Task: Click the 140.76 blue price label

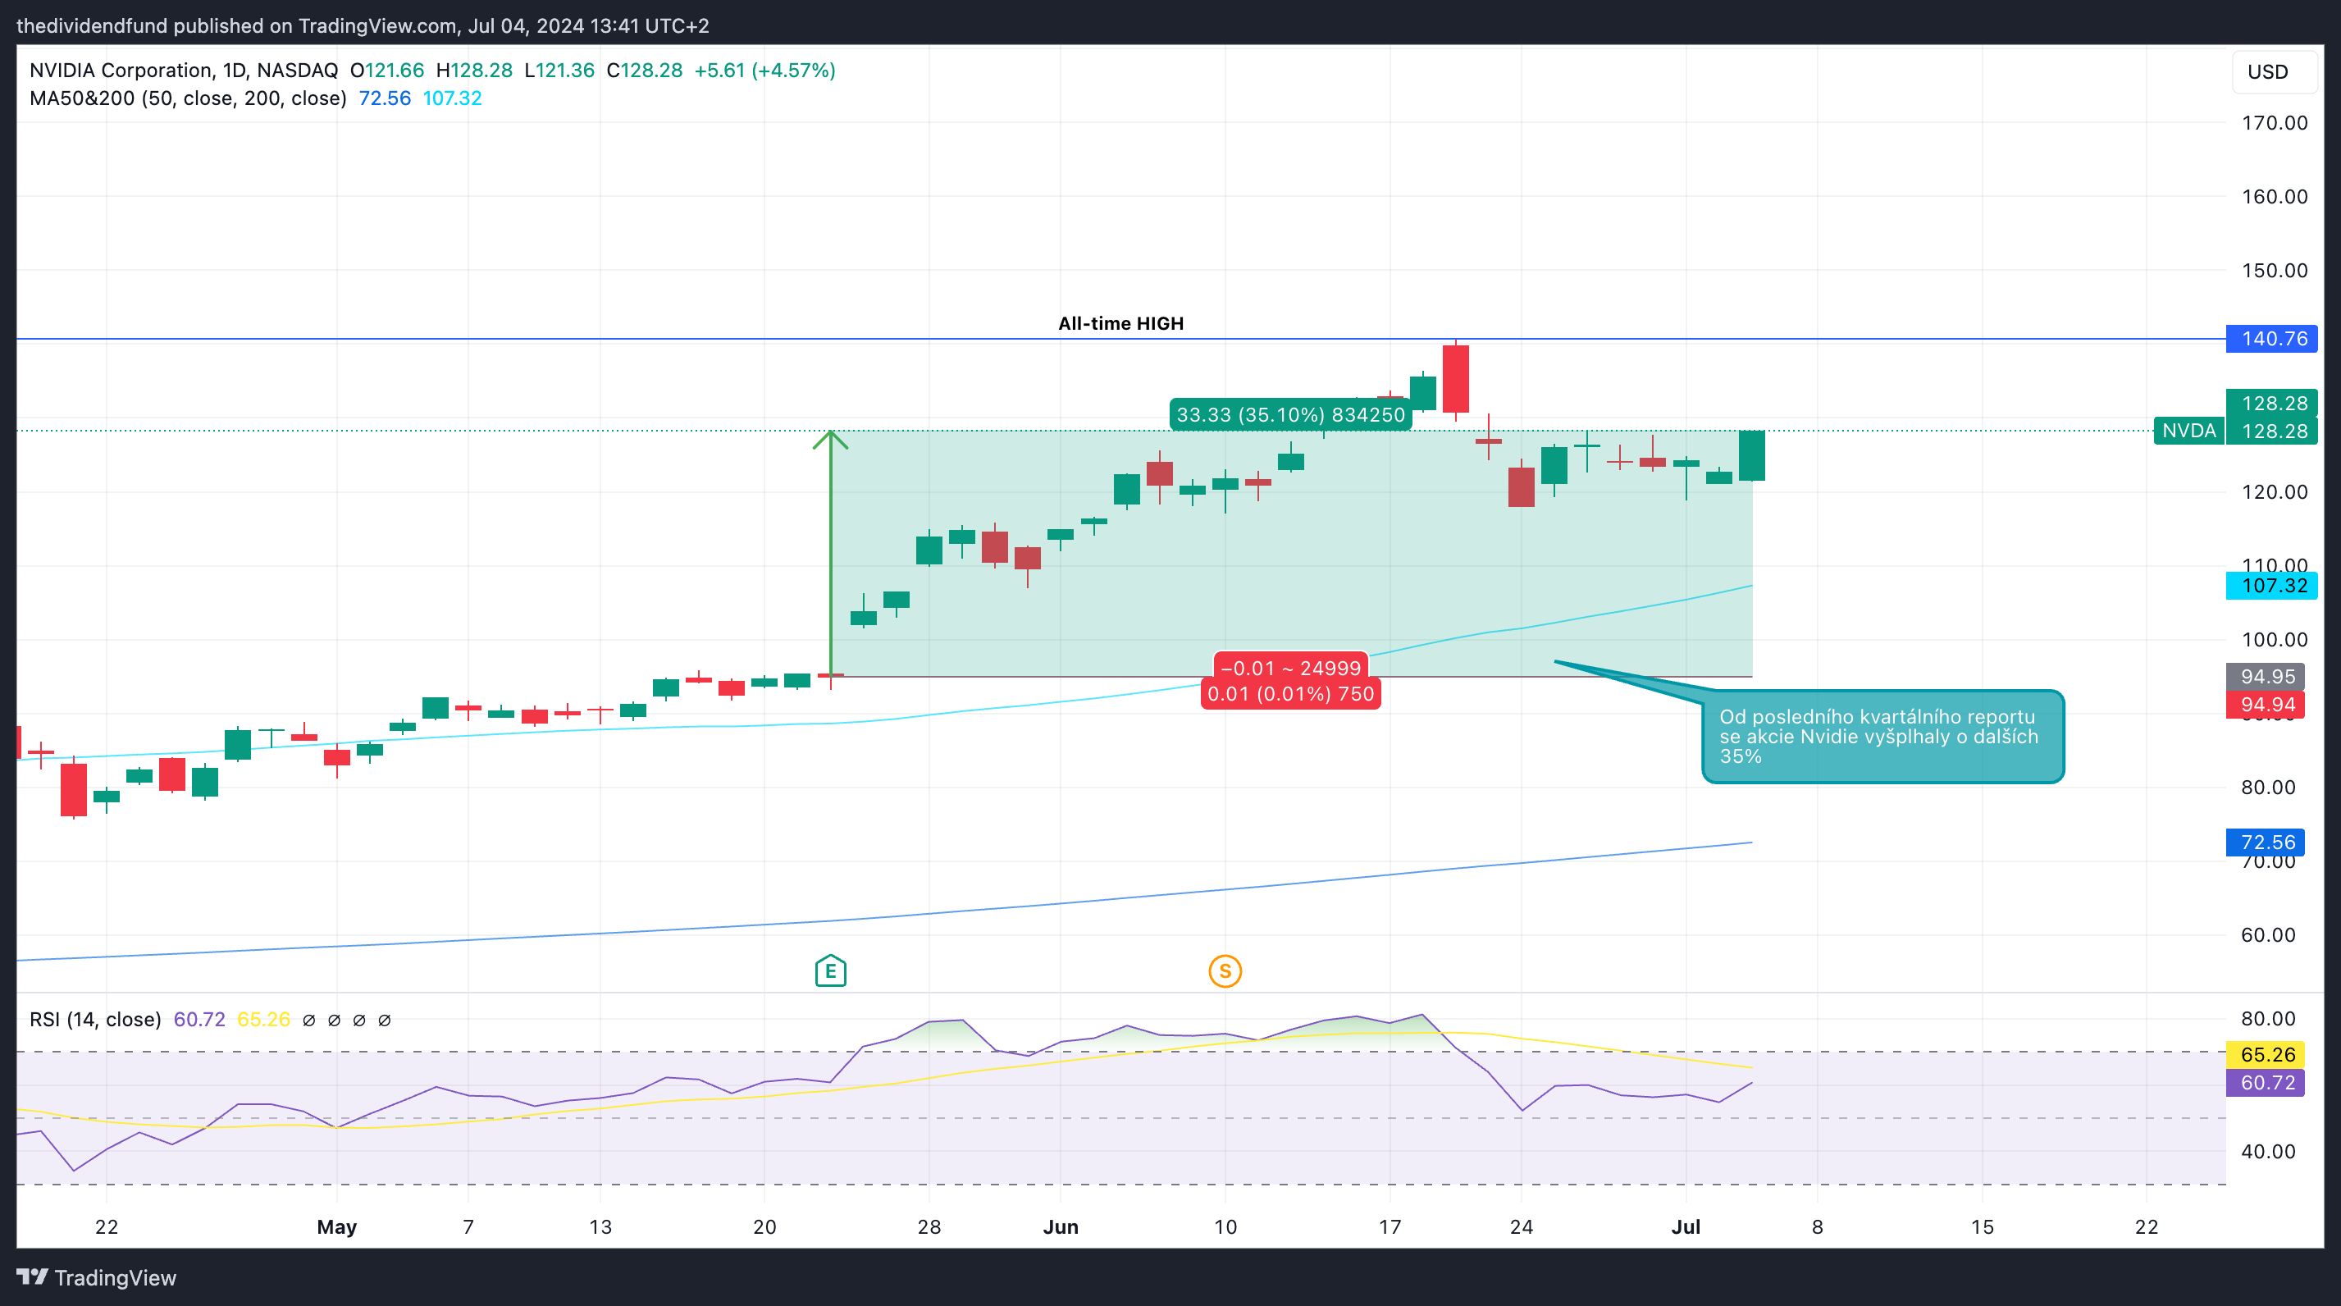Action: pos(2272,339)
